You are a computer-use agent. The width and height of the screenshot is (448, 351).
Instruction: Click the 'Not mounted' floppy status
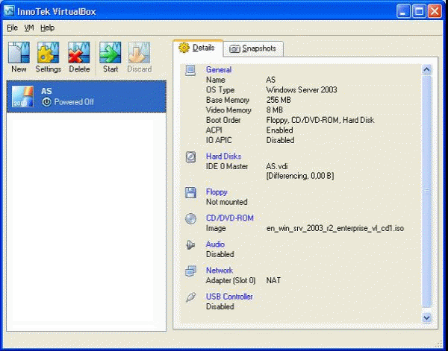[226, 202]
